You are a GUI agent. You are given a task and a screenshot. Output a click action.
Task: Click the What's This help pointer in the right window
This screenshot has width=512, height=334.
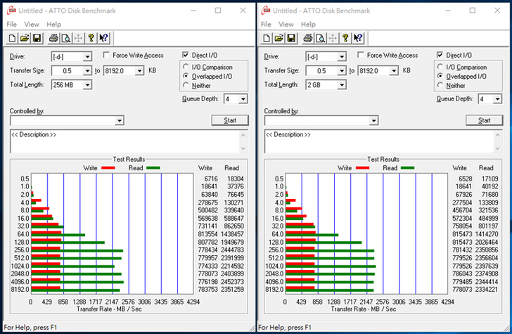(x=358, y=38)
